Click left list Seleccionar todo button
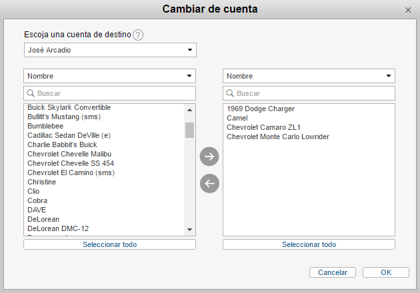 pyautogui.click(x=109, y=244)
